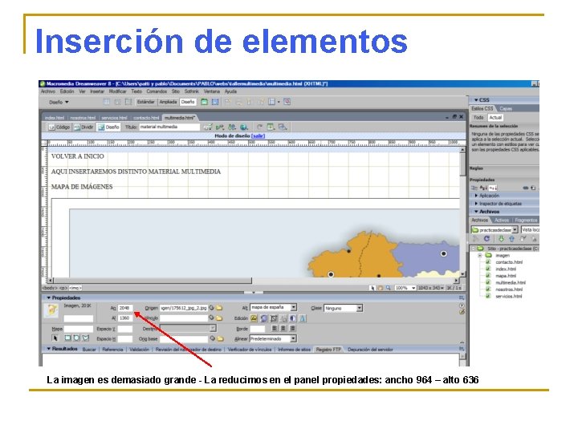Image resolution: width=578 pixels, height=433 pixels.
Task: Switch to the nosotros.html document tab
Action: (83, 118)
